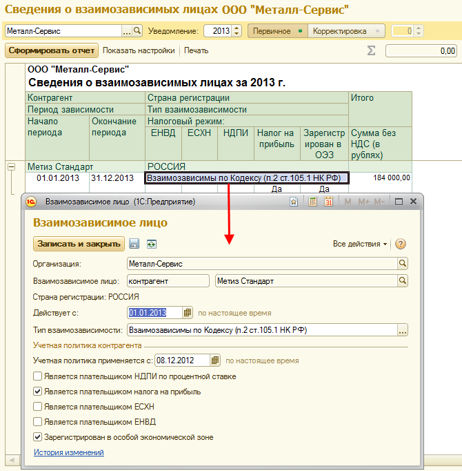
Task: Maximize the Взаимозависимое лицо dialog
Action: click(x=399, y=202)
